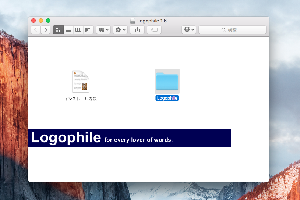Minimize the Finder window with yellow button
Image resolution: width=300 pixels, height=200 pixels.
click(x=41, y=21)
